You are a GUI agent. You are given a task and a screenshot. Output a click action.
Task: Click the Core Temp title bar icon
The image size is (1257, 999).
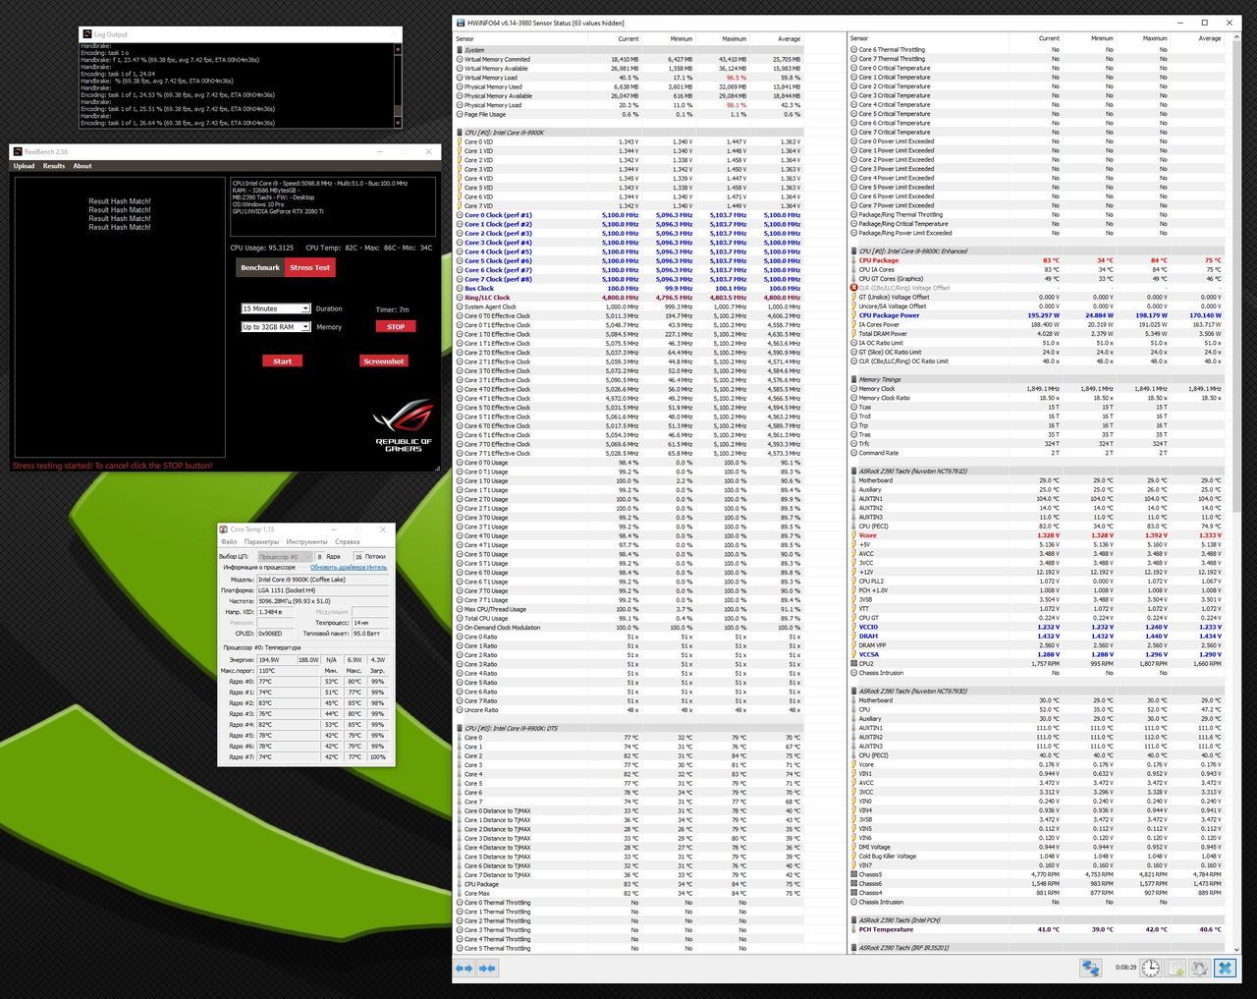[224, 529]
